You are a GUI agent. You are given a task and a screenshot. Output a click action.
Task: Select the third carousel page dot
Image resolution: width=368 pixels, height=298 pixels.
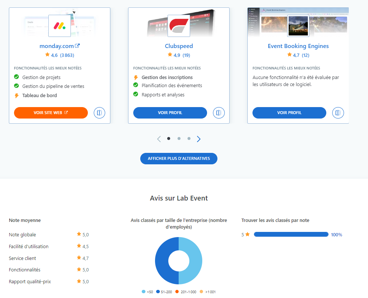coord(189,138)
